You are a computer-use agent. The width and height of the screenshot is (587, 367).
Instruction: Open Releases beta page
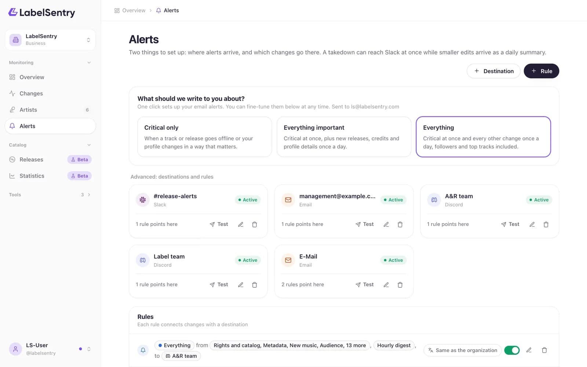click(x=50, y=160)
